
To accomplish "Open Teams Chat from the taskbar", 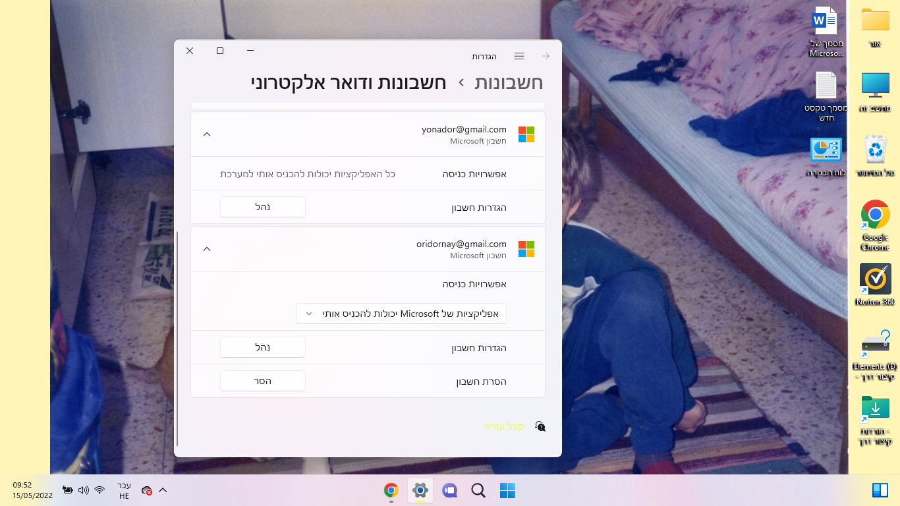I will [449, 490].
